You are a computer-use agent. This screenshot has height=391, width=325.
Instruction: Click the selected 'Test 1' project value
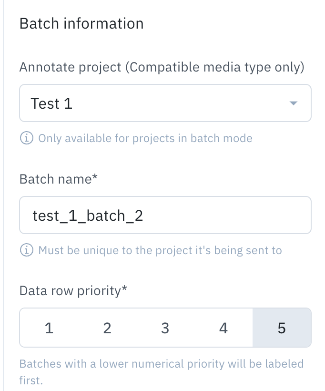coord(51,103)
